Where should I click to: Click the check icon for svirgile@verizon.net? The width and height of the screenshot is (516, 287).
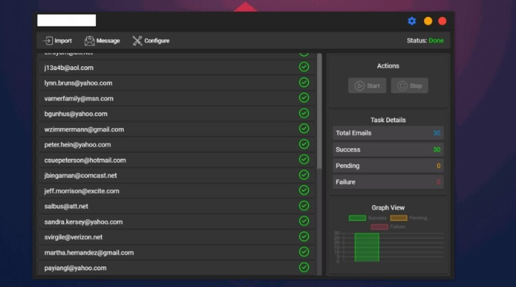click(x=304, y=237)
